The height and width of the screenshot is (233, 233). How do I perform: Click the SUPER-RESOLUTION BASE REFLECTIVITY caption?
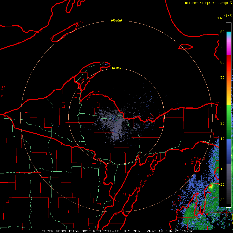tap(82, 231)
